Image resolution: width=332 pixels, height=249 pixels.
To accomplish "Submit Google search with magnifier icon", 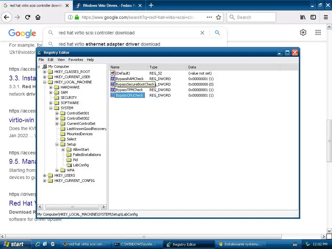I will coord(217,33).
